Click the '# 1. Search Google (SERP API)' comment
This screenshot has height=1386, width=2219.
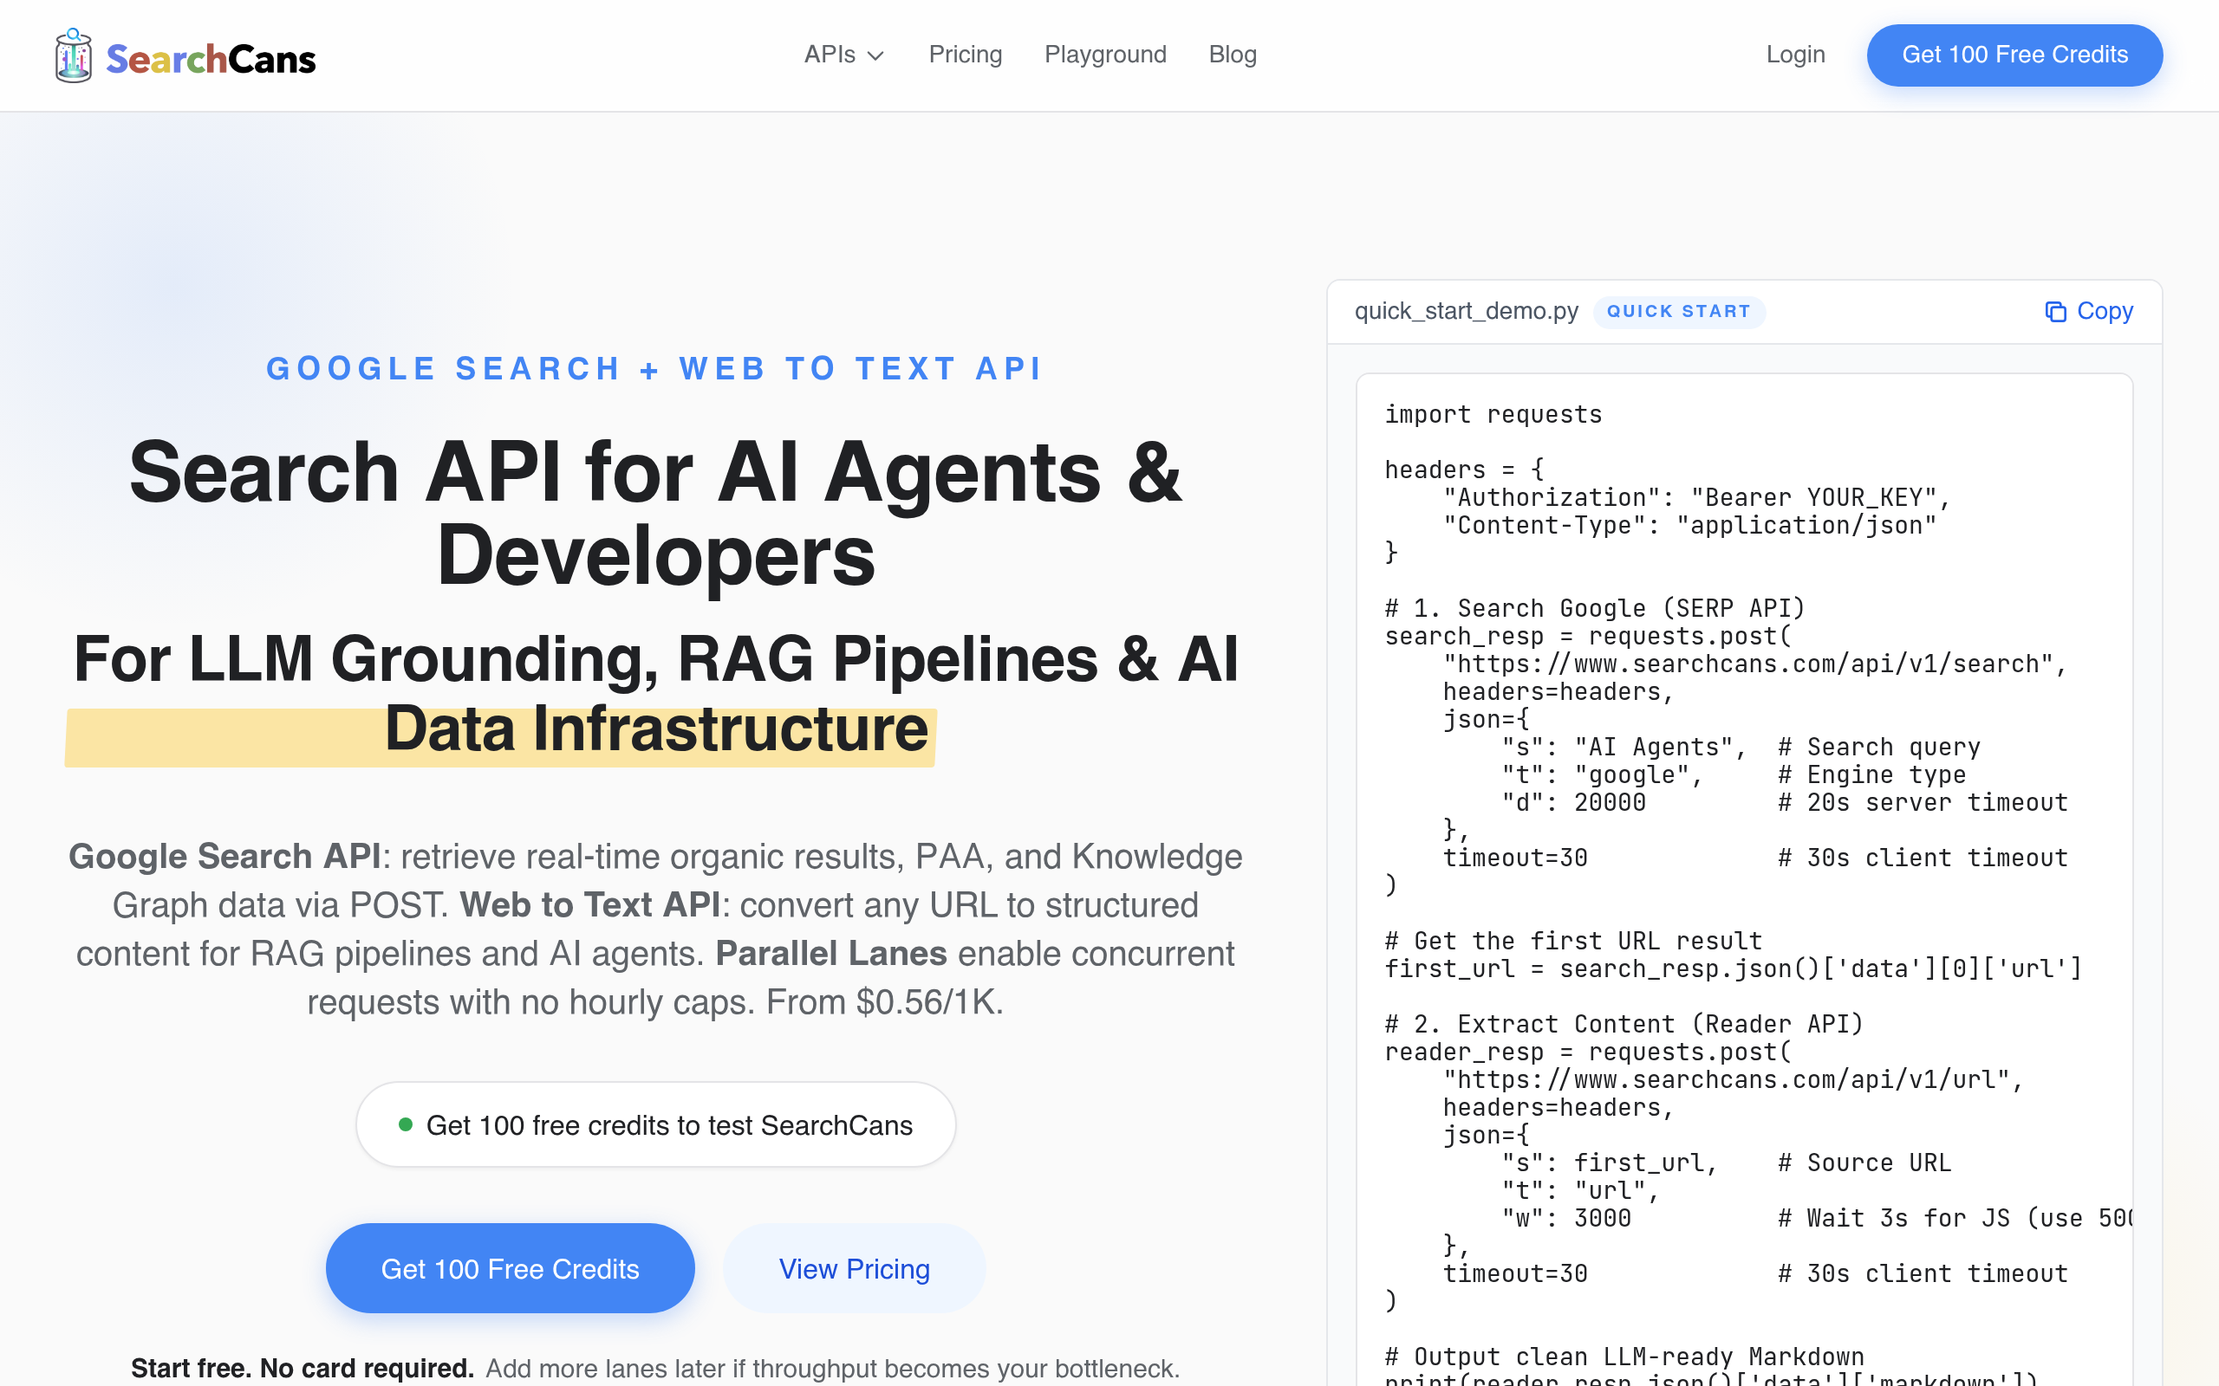click(1595, 608)
